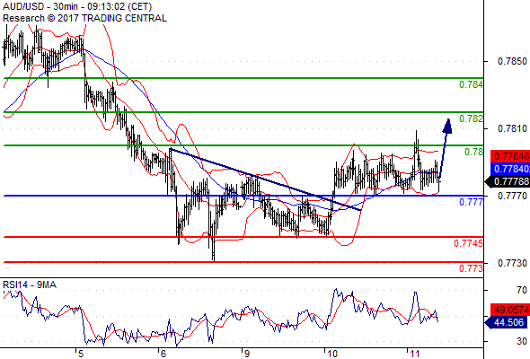Image resolution: width=530 pixels, height=359 pixels.
Task: Click the 0.7770 price axis value
Action: (512, 196)
